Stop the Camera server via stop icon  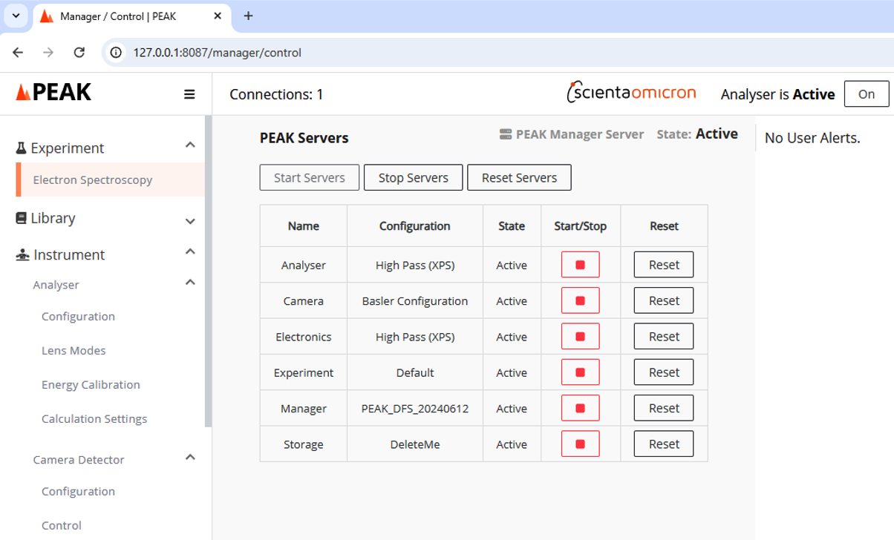580,300
